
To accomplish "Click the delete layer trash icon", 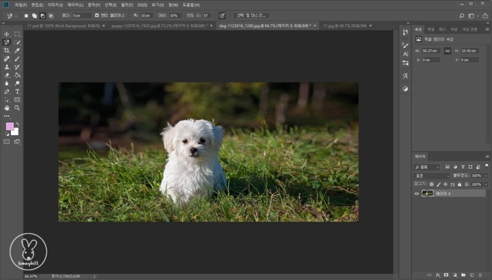I will (x=480, y=275).
